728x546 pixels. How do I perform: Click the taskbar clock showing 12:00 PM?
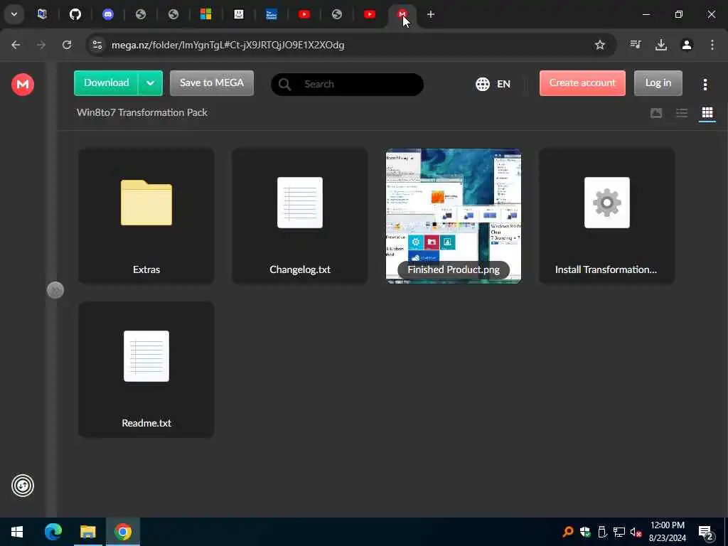pyautogui.click(x=667, y=532)
